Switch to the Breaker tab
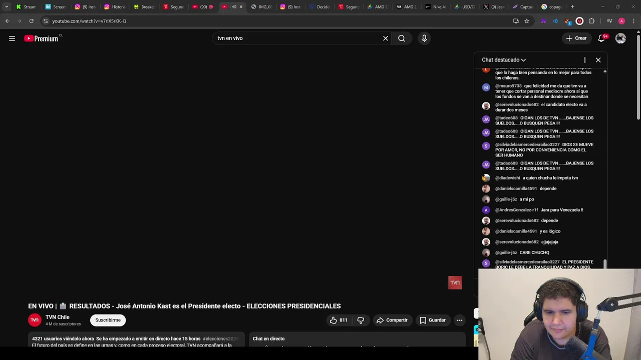The image size is (641, 360). pyautogui.click(x=143, y=7)
